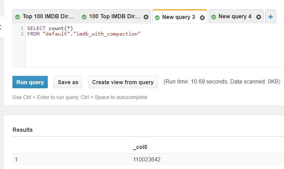Click green success check on New query 3
284x169 pixels.
coord(157,18)
